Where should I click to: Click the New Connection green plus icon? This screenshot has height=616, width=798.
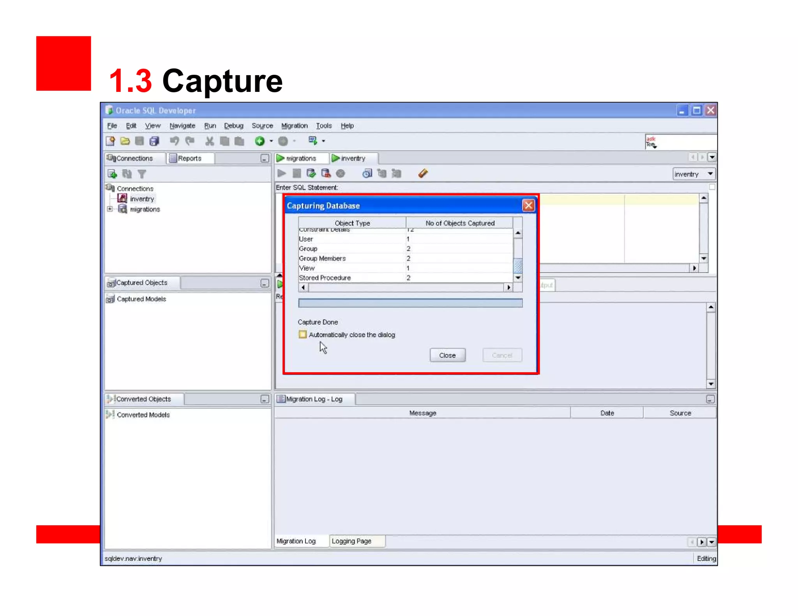[x=112, y=174]
